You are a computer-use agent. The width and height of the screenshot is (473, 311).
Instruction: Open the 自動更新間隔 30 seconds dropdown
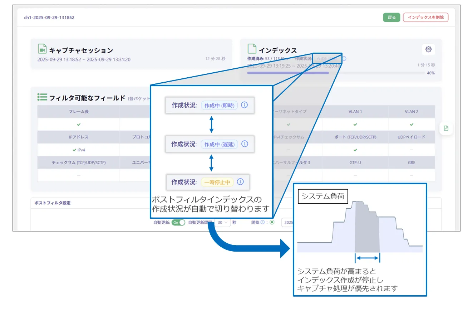[x=222, y=222]
